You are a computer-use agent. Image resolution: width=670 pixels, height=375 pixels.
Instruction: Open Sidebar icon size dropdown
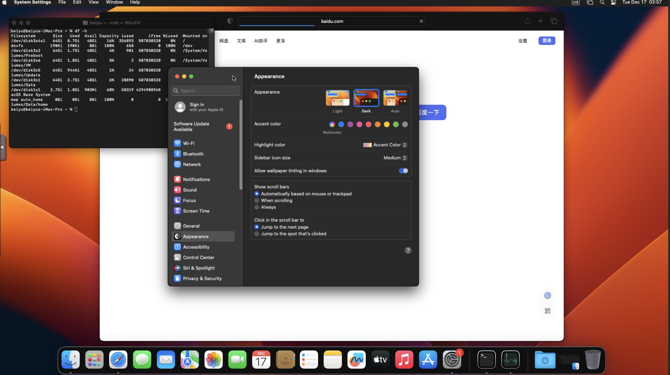tap(395, 158)
